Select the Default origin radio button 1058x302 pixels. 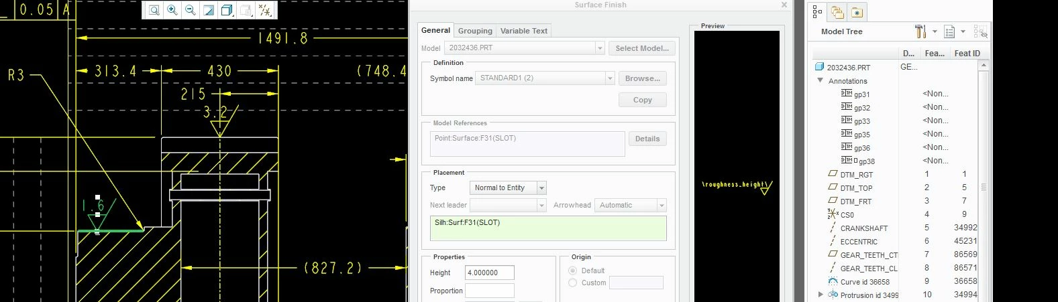(572, 271)
